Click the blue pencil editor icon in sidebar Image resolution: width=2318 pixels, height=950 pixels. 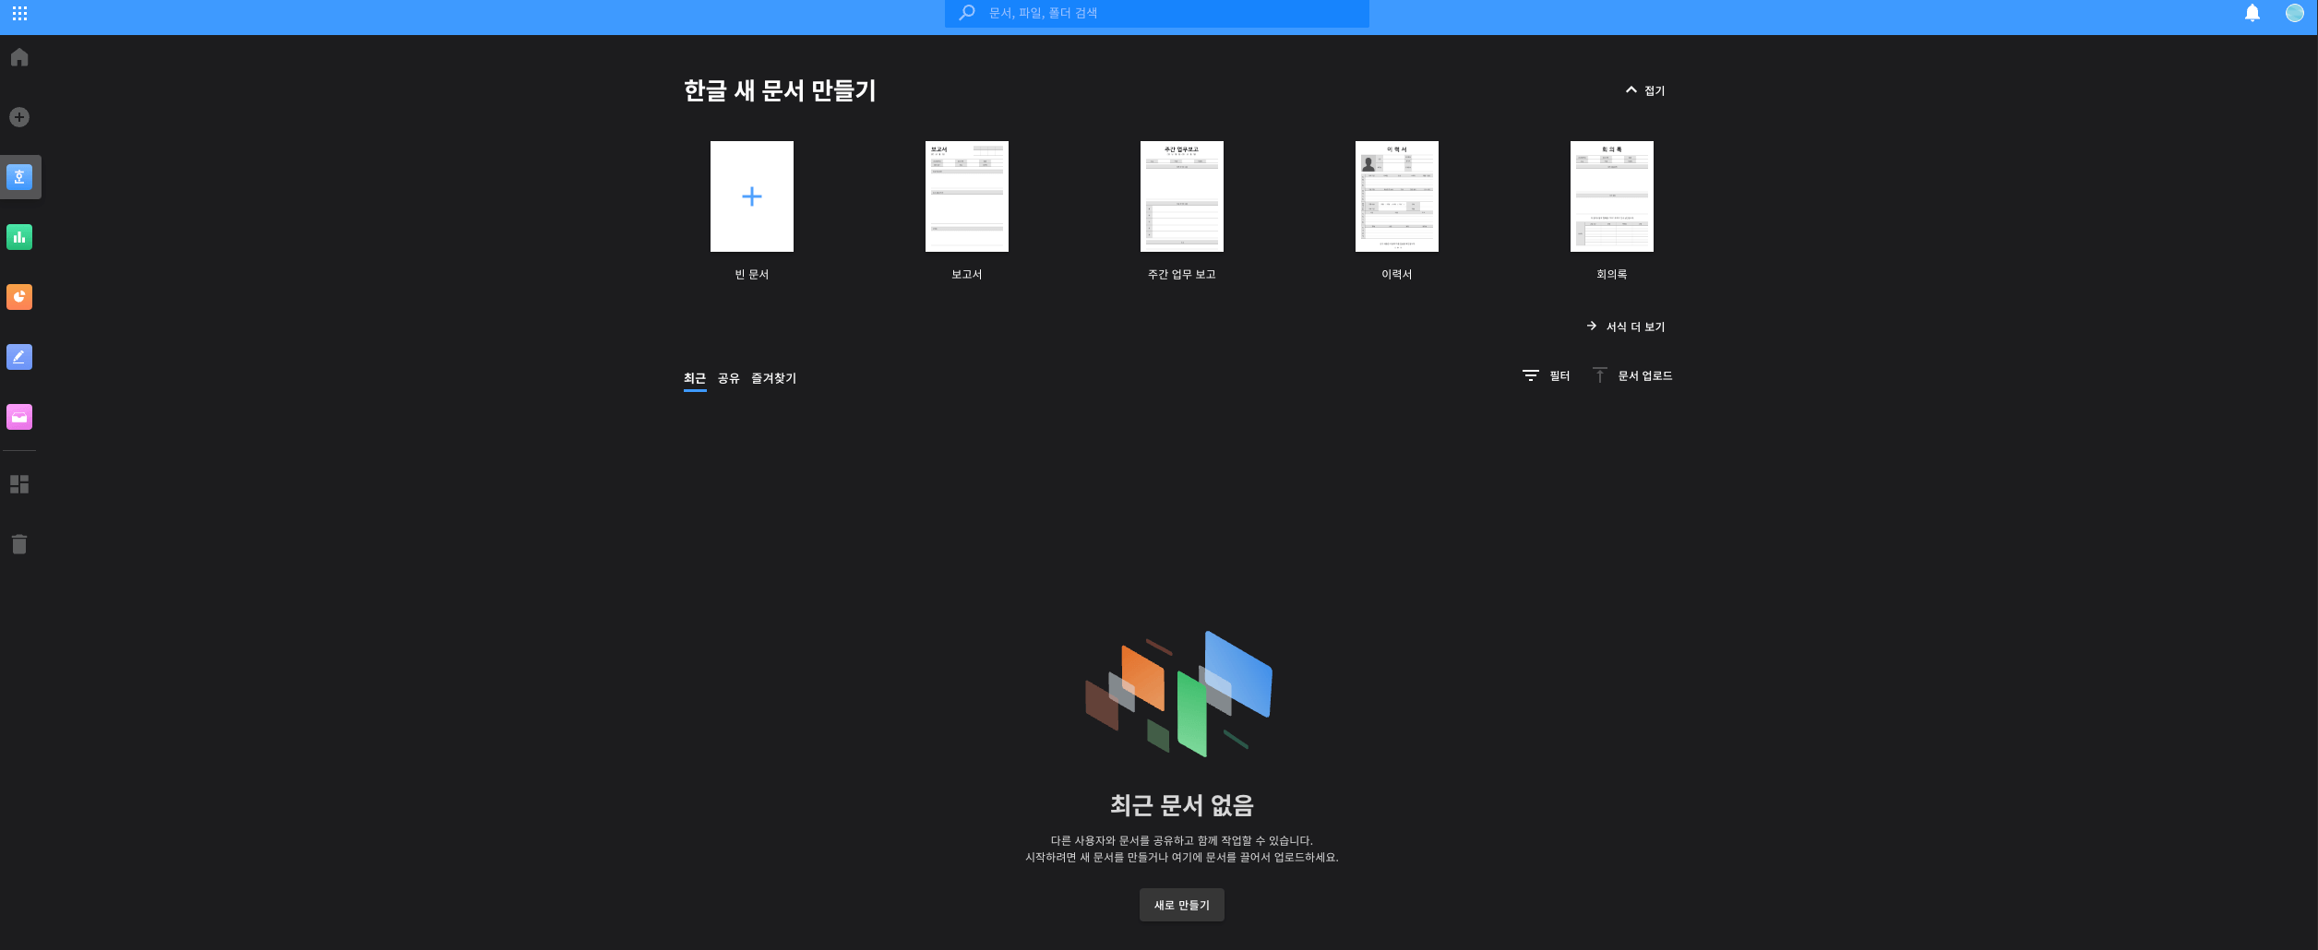(x=19, y=357)
